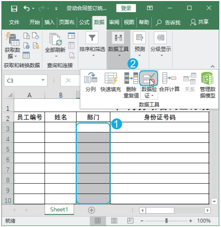This screenshot has height=227, width=221.
Task: Switch to Normal view icon
Action: pyautogui.click(x=98, y=221)
